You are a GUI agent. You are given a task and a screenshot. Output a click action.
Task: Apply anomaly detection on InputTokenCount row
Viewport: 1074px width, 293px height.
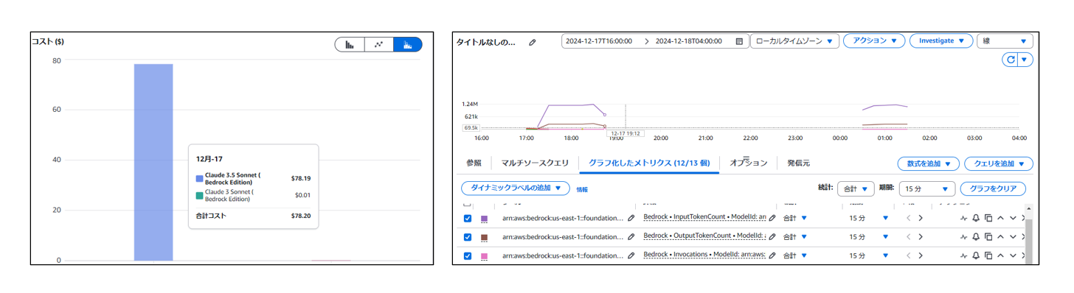964,218
